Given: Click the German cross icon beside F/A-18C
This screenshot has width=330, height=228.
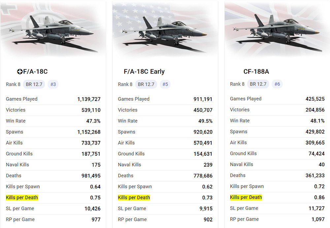Looking at the screenshot, I should click(19, 72).
